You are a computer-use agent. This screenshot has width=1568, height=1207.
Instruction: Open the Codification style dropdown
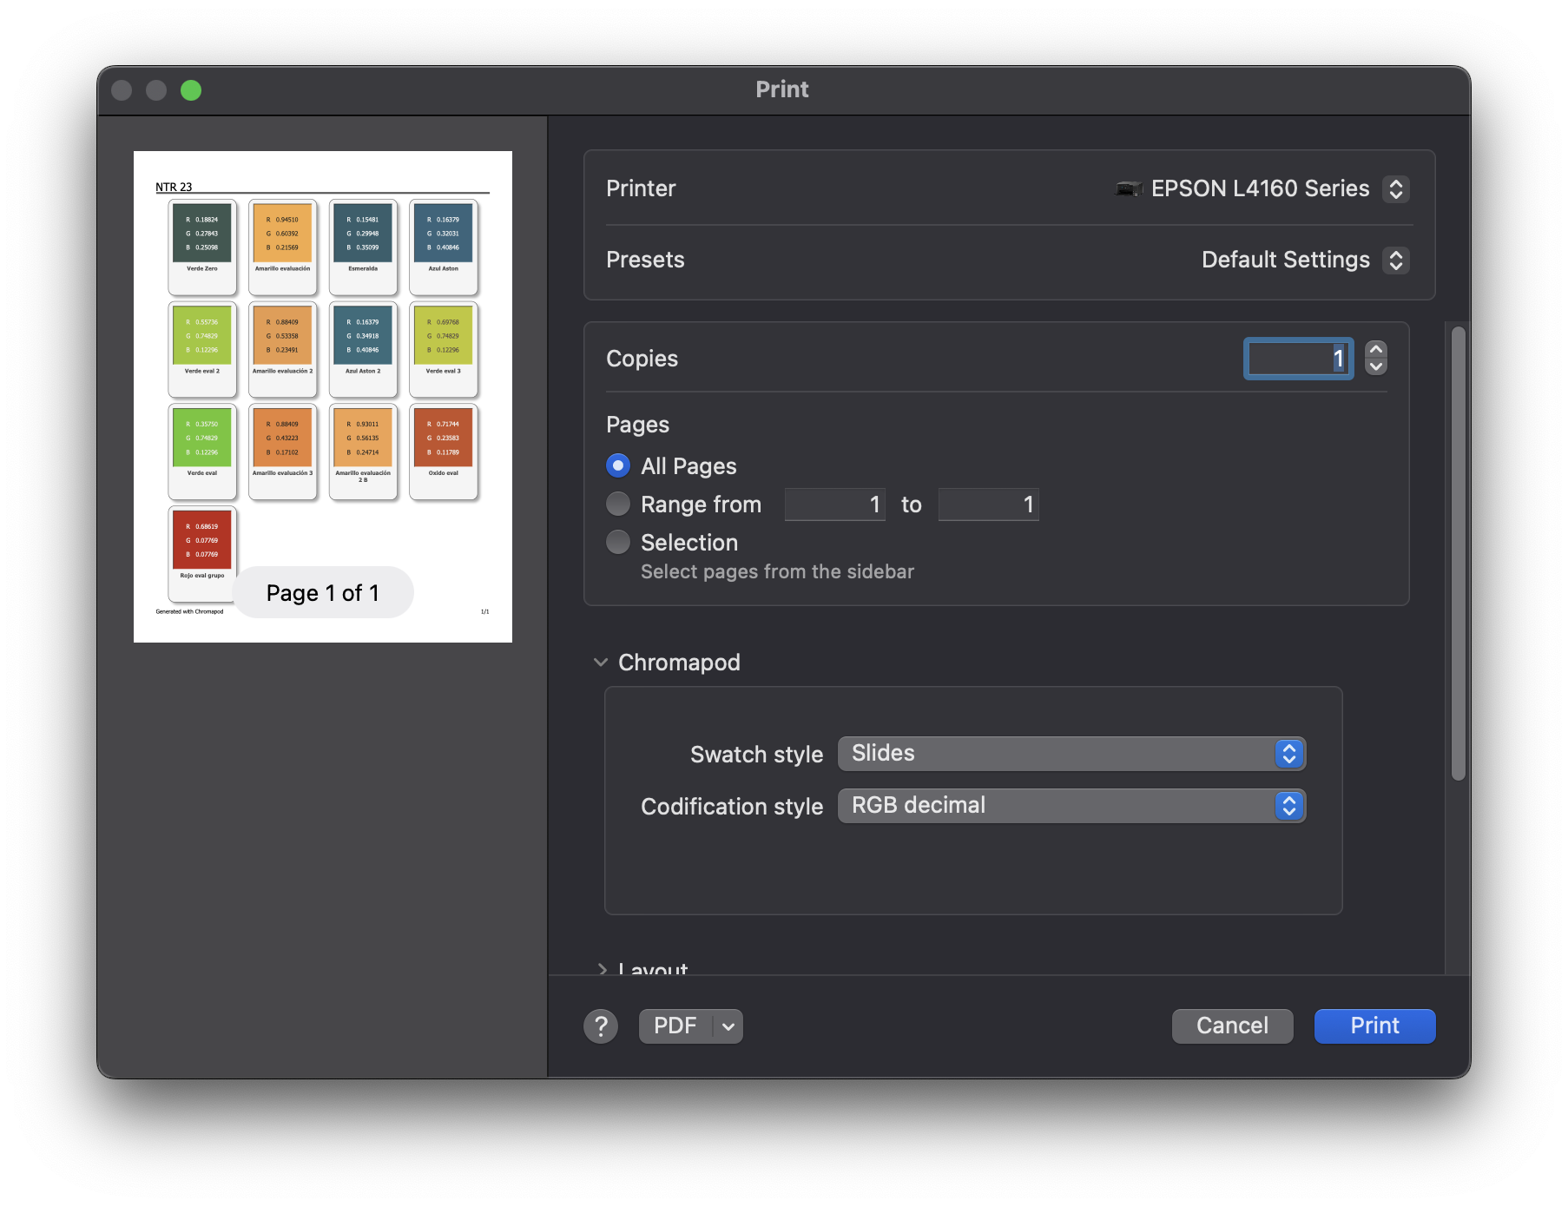1071,806
